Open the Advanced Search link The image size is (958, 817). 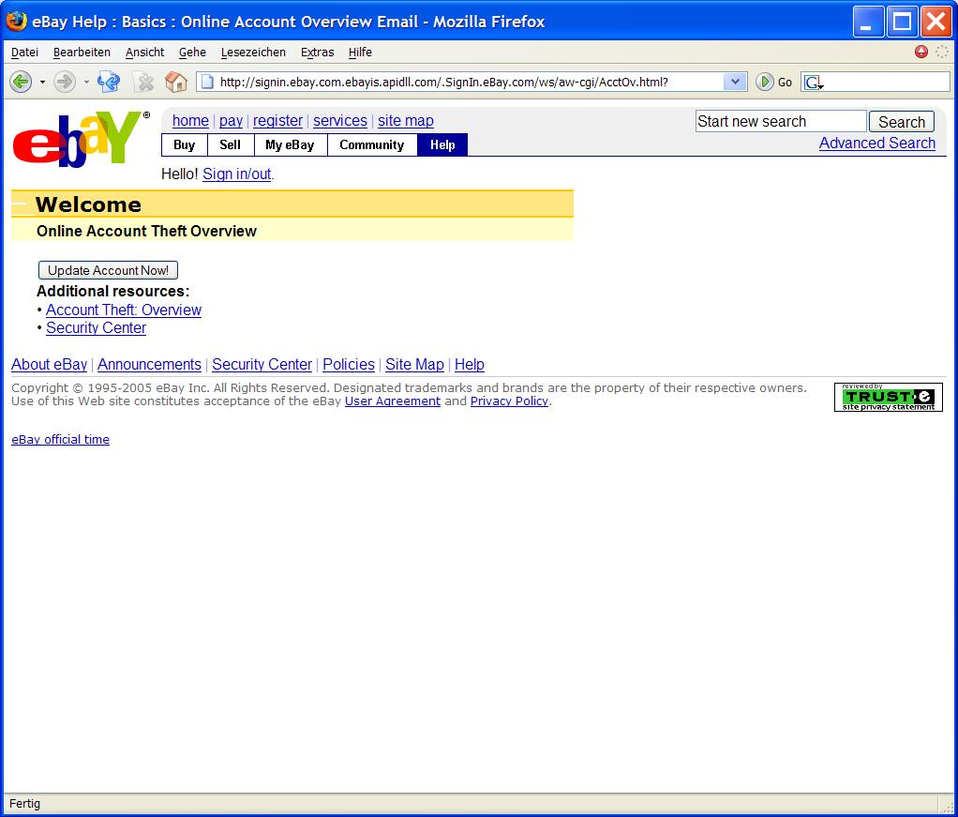click(876, 144)
